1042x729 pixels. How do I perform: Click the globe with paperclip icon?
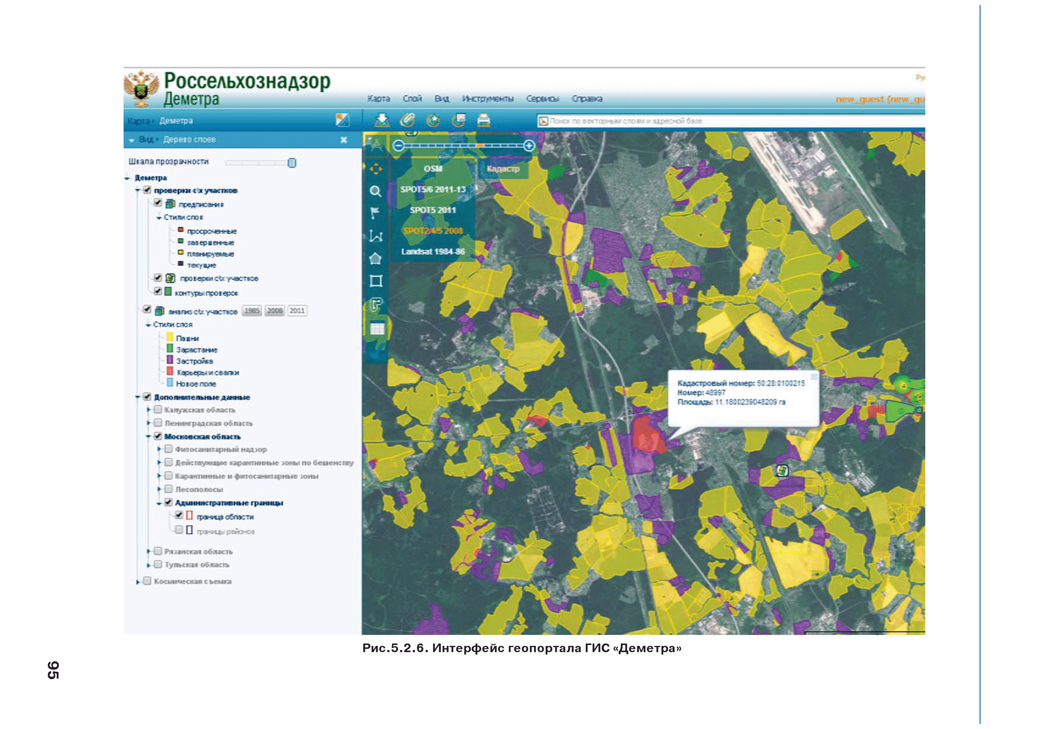[407, 120]
